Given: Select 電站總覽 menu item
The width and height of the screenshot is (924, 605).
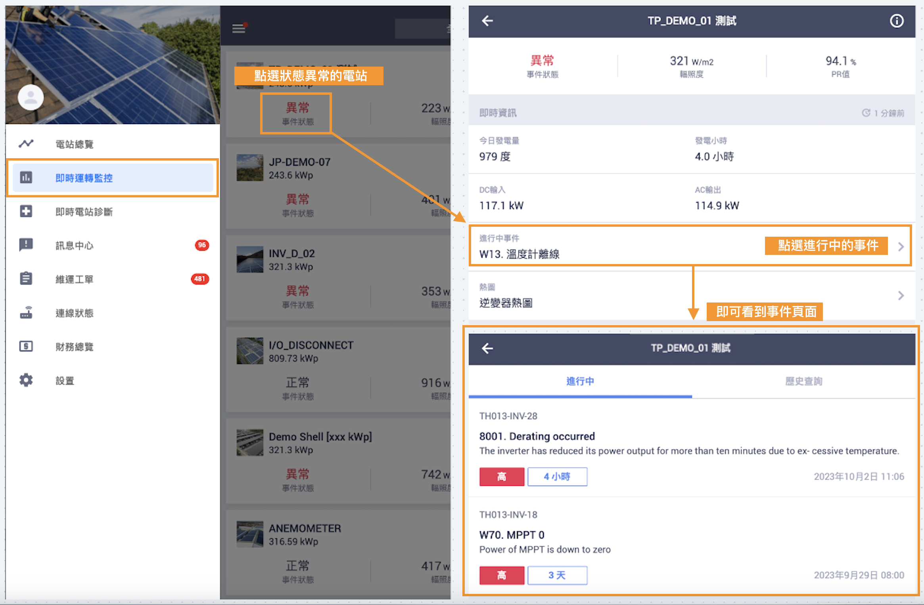Looking at the screenshot, I should 113,144.
